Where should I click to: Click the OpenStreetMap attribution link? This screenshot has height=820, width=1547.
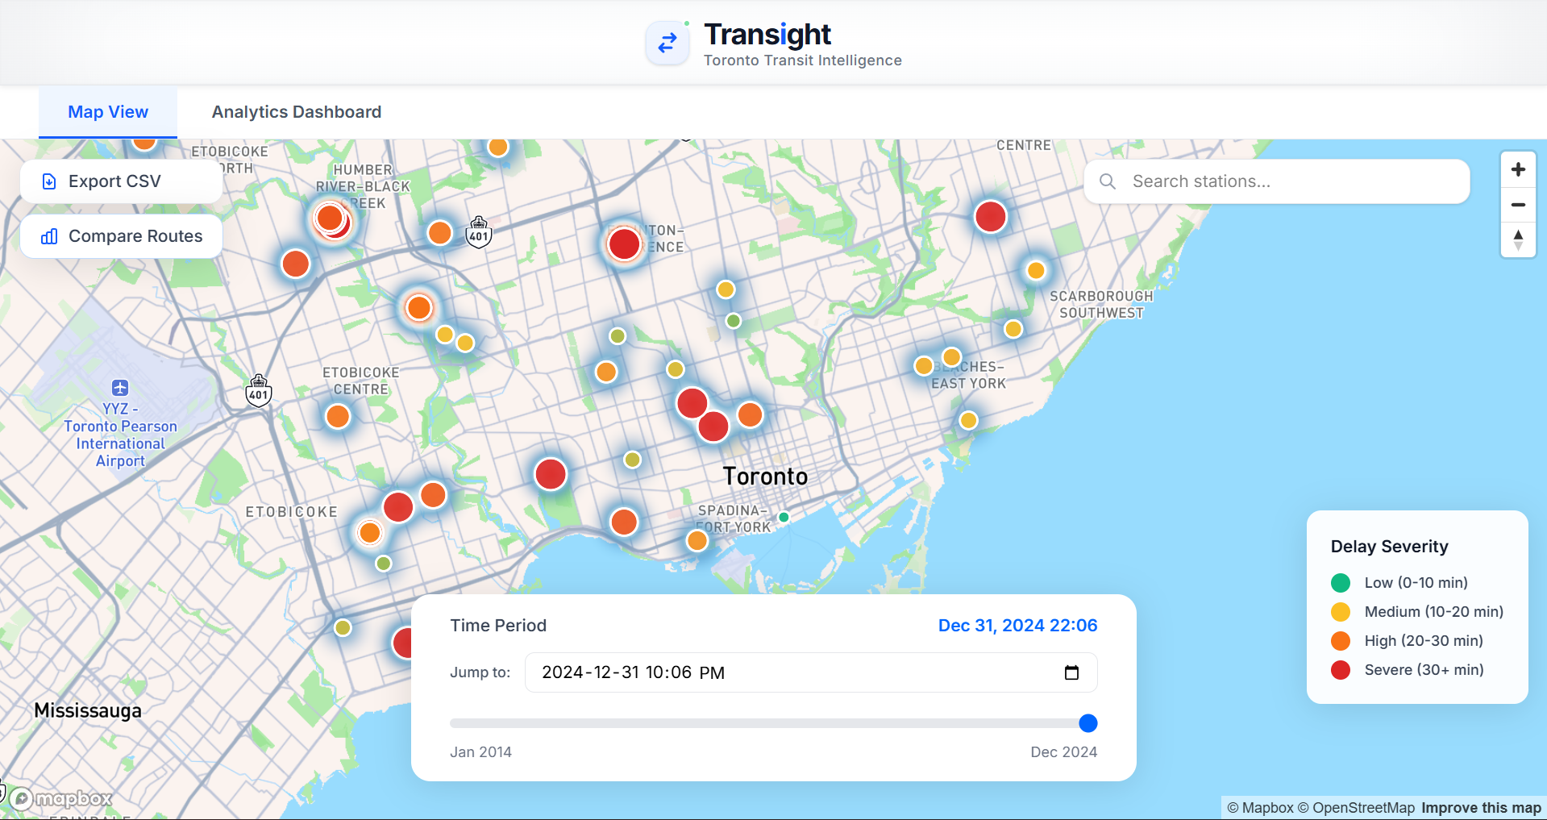[x=1356, y=808]
